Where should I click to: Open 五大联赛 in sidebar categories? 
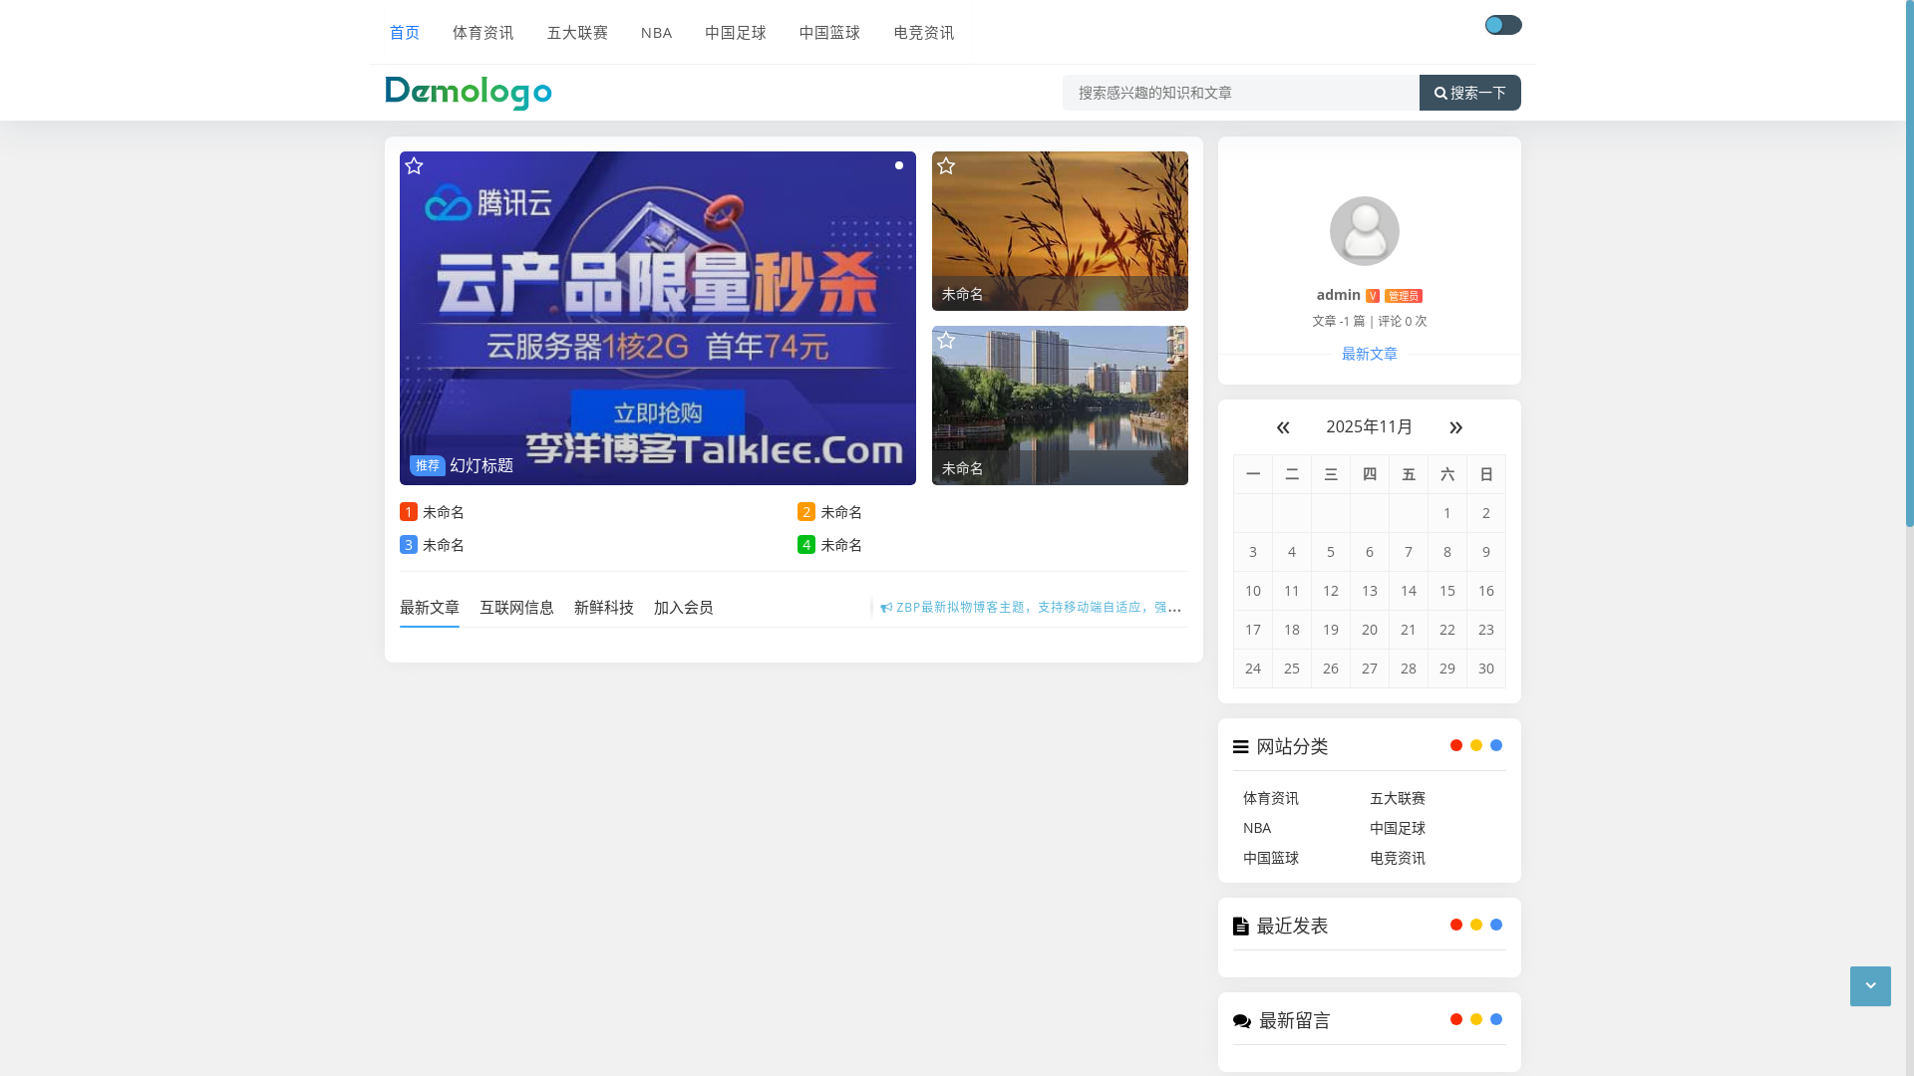pyautogui.click(x=1398, y=798)
